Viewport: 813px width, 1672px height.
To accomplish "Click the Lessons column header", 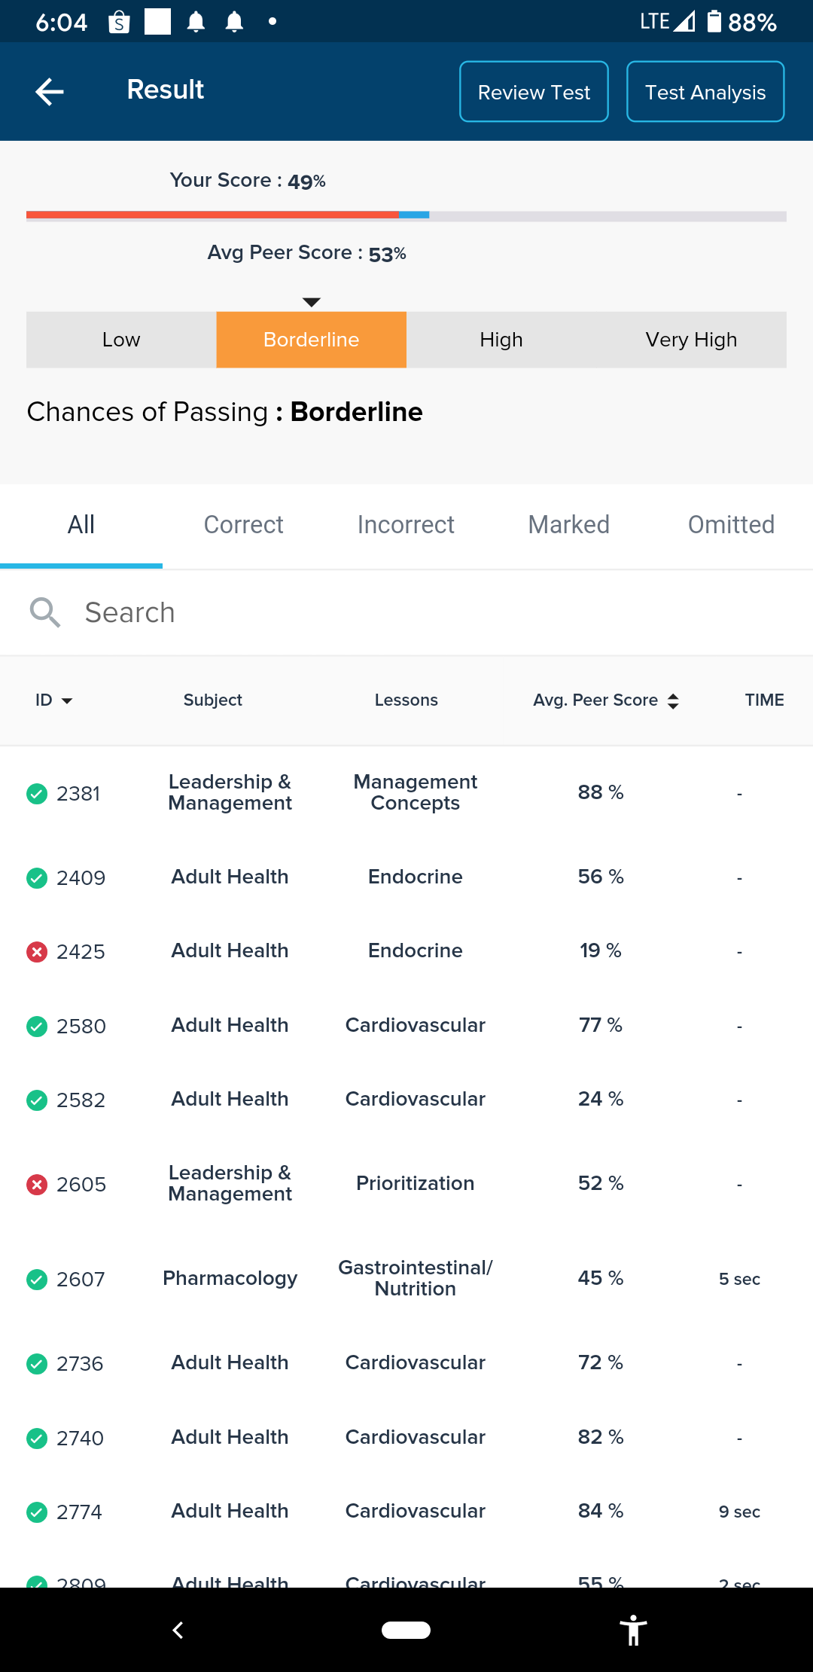I will point(406,700).
